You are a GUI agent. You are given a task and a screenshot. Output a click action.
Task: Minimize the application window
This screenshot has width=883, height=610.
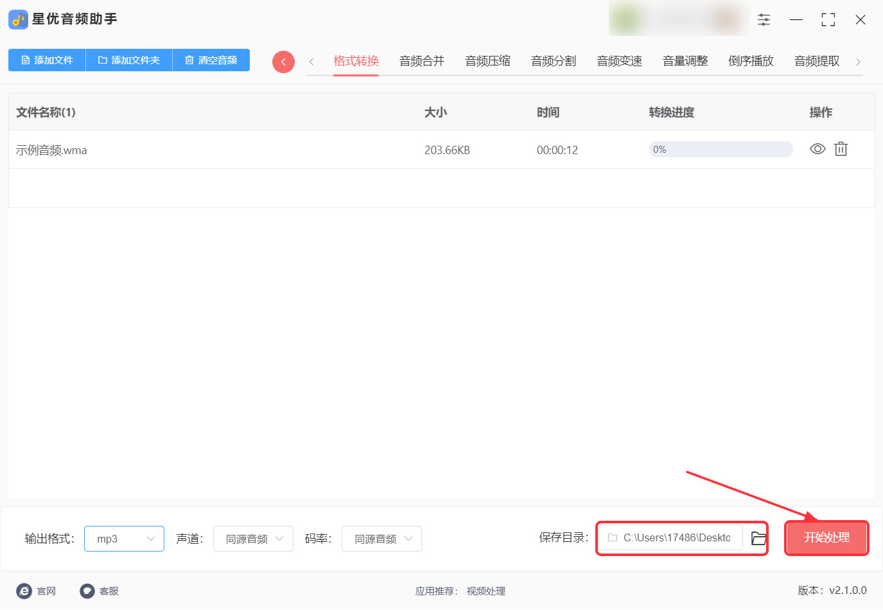click(796, 20)
